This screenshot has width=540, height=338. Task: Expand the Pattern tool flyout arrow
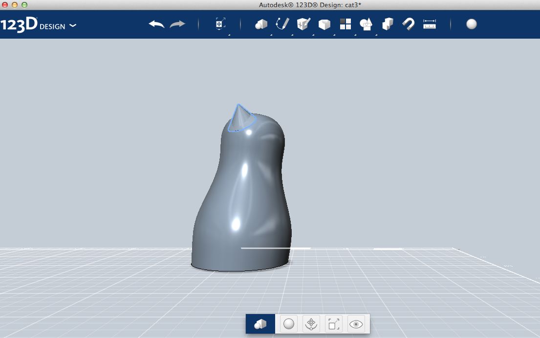pyautogui.click(x=355, y=35)
